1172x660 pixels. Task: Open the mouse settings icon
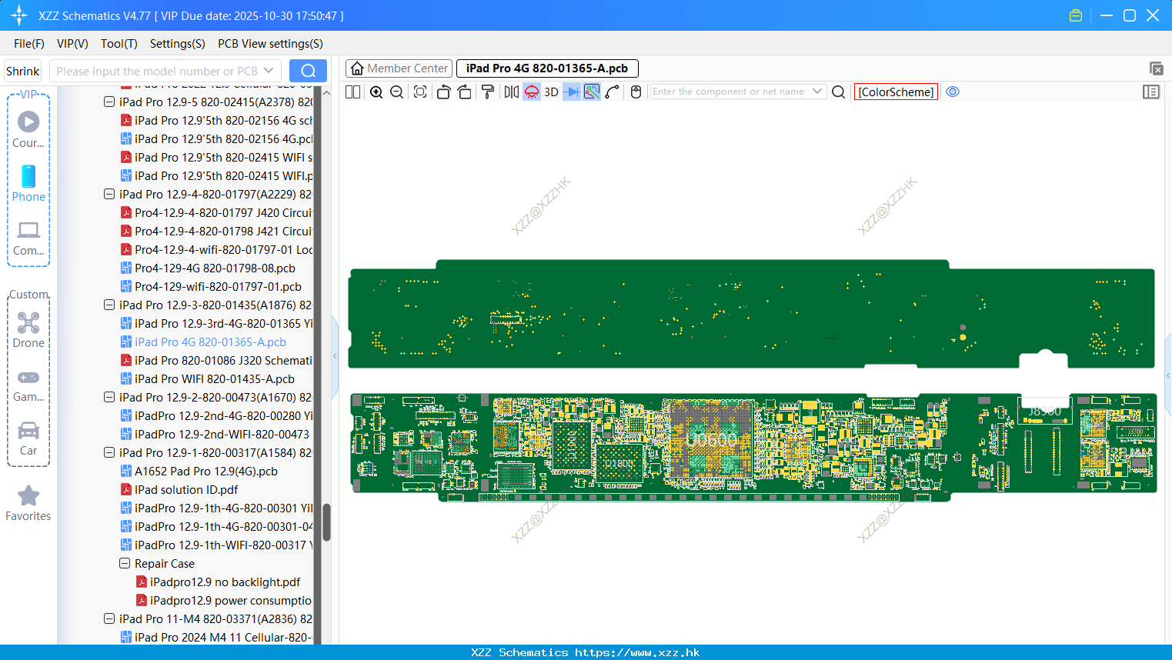coord(636,92)
